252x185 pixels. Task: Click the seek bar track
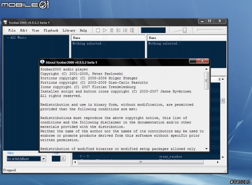(x=210, y=30)
